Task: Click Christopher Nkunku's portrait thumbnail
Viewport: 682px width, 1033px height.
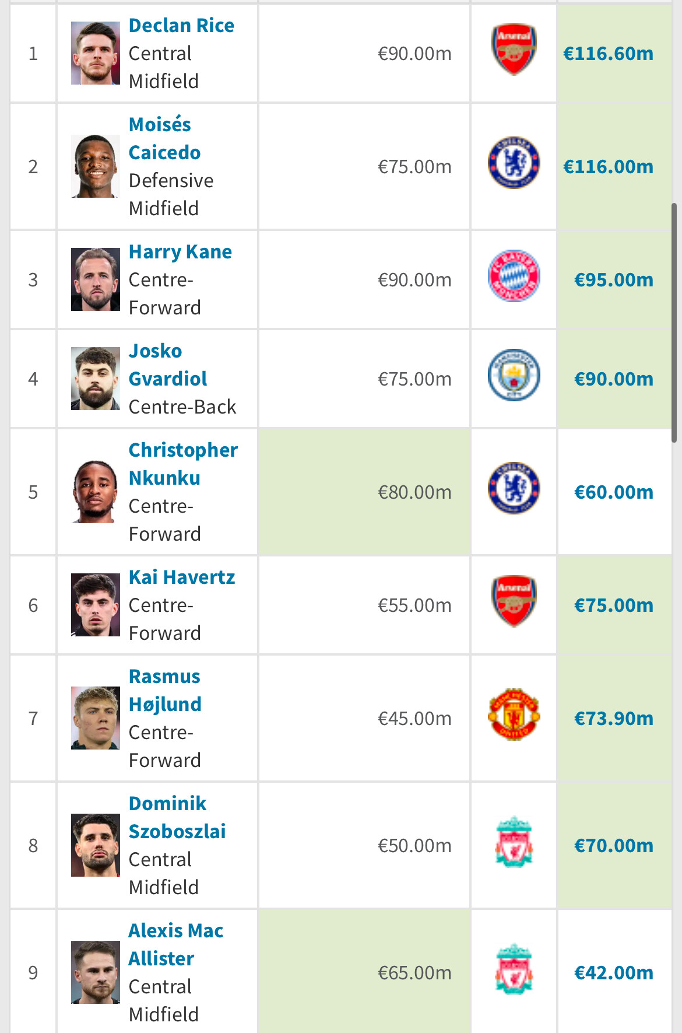Action: tap(96, 492)
